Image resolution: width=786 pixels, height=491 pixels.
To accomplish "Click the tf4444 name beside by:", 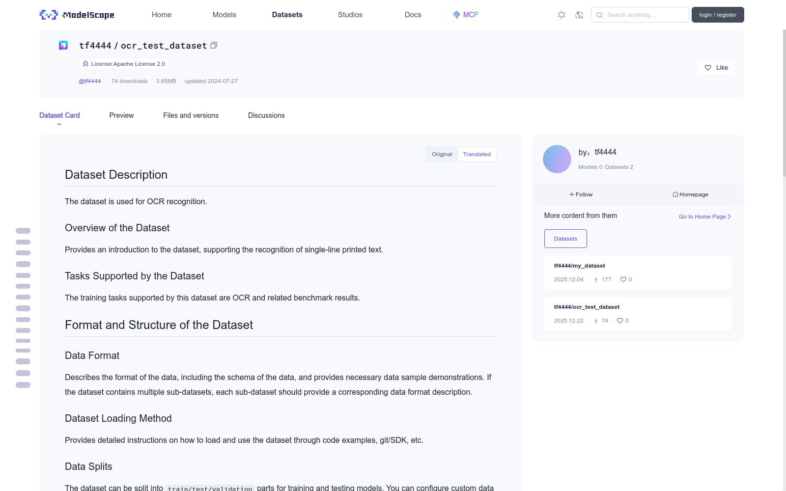I will click(605, 152).
